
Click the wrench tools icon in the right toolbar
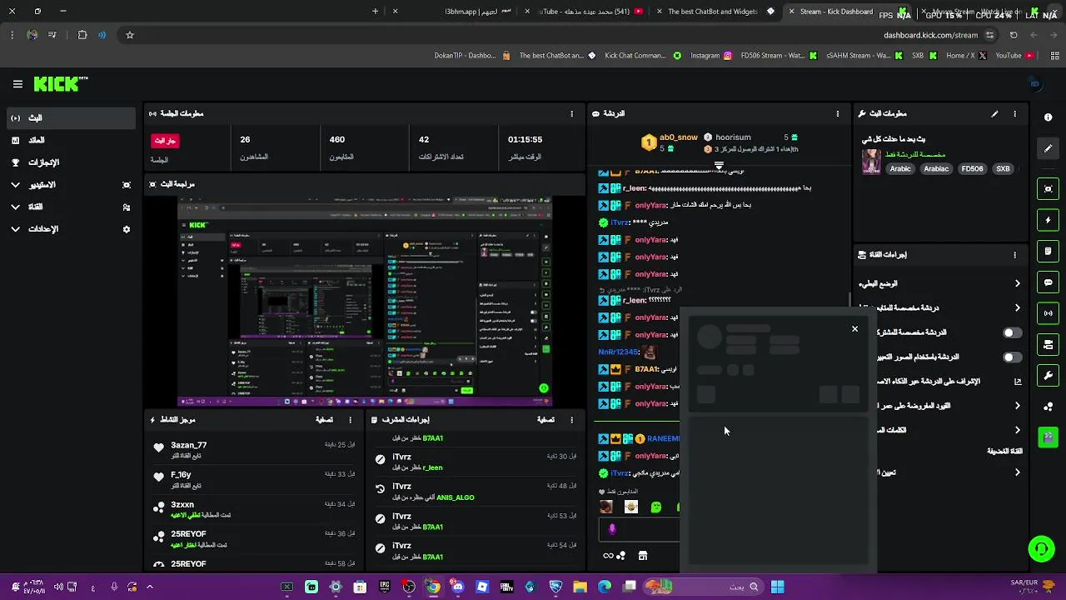[x=1049, y=375]
